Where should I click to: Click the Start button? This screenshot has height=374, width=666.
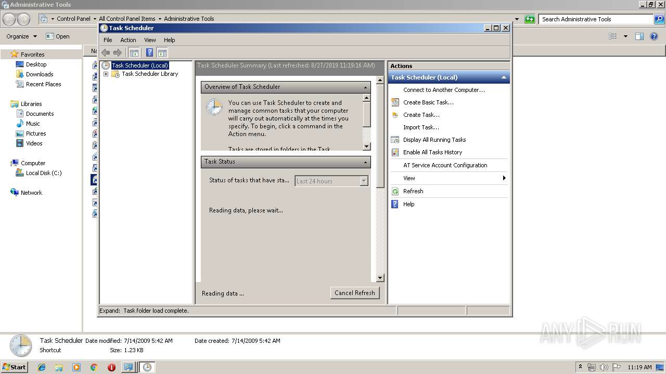15,367
